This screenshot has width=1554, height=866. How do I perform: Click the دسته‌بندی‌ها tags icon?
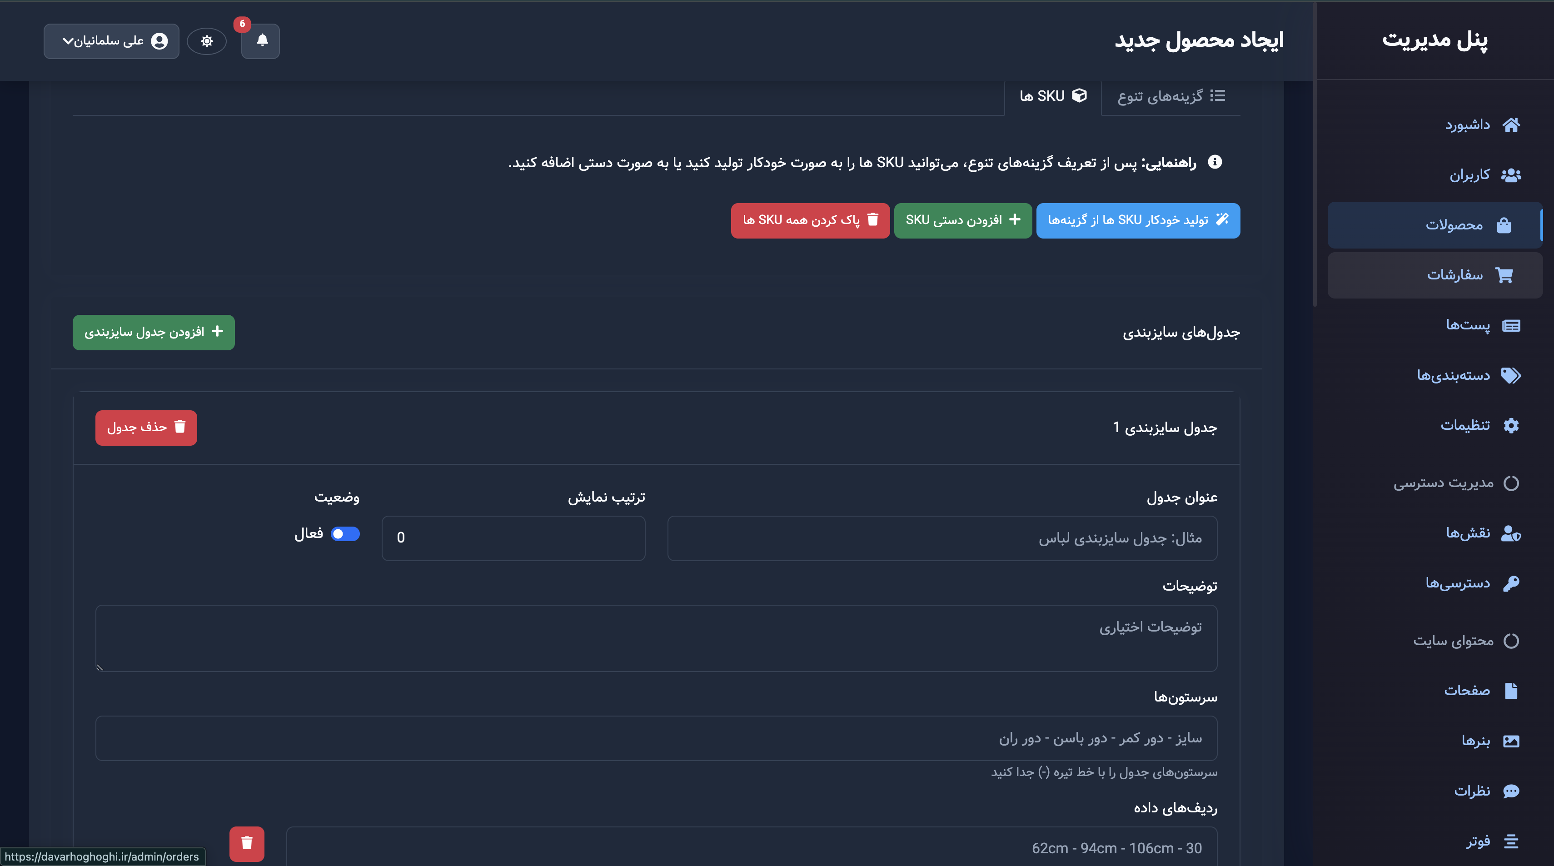(1512, 375)
